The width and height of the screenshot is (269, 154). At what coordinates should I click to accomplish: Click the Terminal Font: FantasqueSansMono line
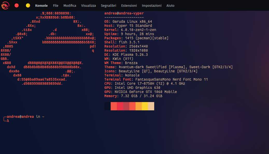156,79
